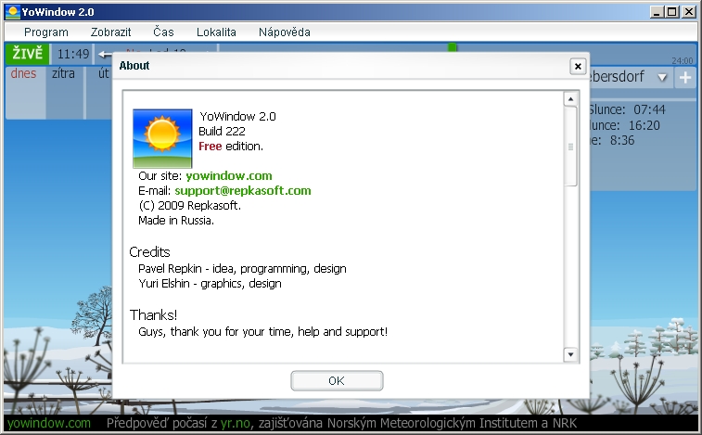
Task: Click the 24:00 timeline label
Action: tap(683, 61)
